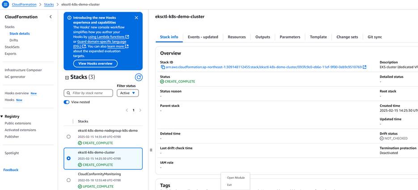Toggle the View nested switch
The height and width of the screenshot is (190, 418).
pyautogui.click(x=67, y=102)
